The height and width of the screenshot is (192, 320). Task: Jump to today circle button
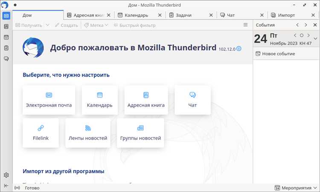point(301,35)
